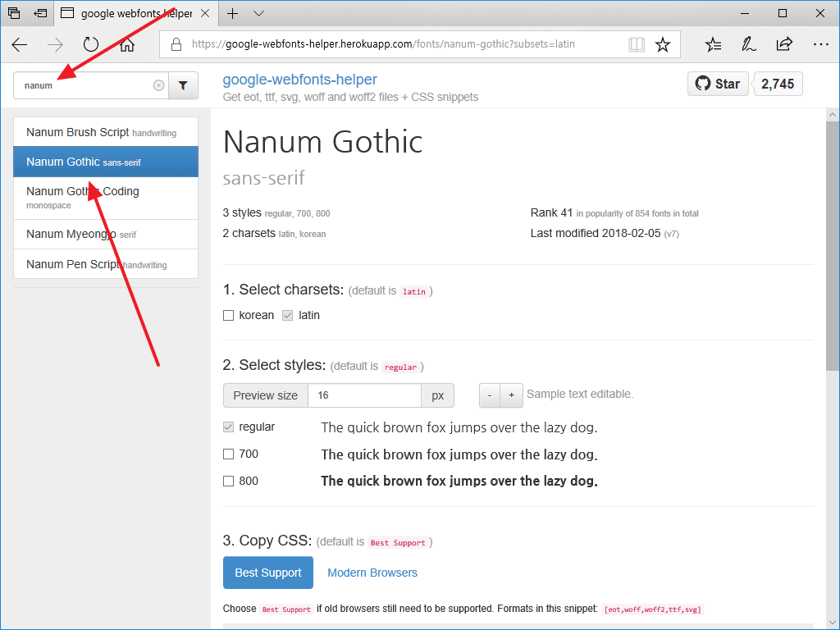Click the regular sample text line
840x630 pixels.
[459, 427]
